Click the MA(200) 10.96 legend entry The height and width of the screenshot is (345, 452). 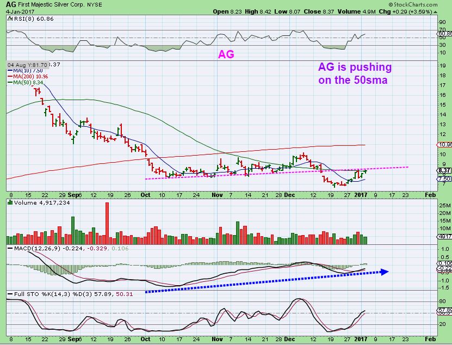pos(28,77)
